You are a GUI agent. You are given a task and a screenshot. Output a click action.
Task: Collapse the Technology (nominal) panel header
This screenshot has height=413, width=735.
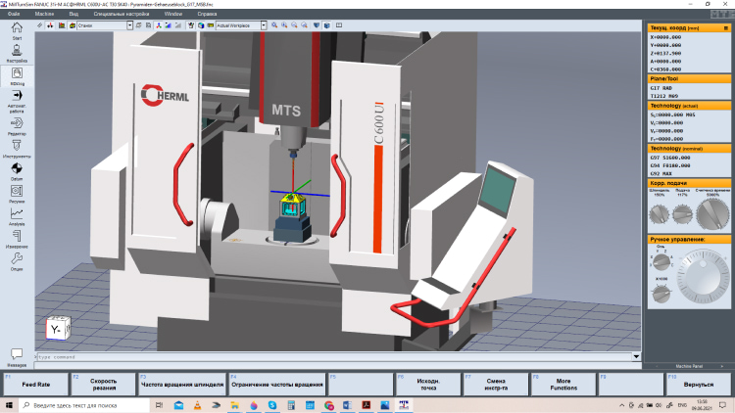689,149
